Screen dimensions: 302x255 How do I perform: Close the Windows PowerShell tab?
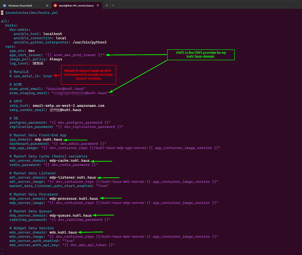(47, 6)
